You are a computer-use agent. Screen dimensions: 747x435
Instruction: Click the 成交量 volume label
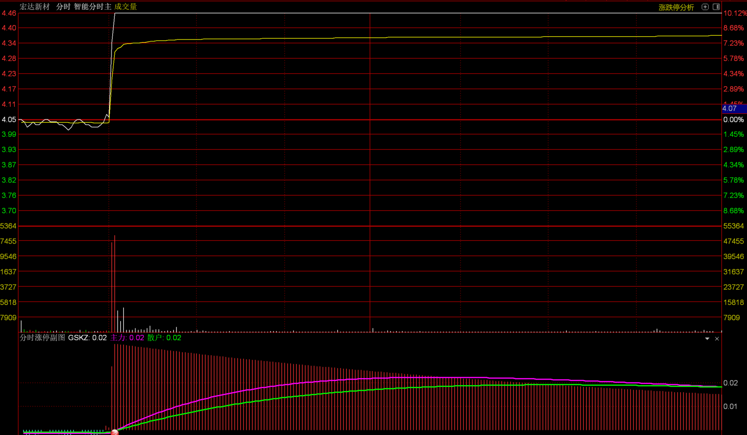(126, 7)
